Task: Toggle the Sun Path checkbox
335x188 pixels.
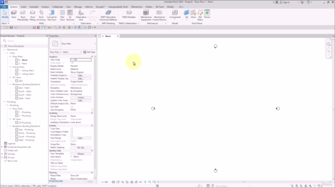Action: (72, 107)
